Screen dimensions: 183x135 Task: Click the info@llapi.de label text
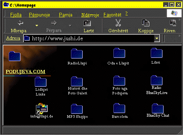click(42, 116)
